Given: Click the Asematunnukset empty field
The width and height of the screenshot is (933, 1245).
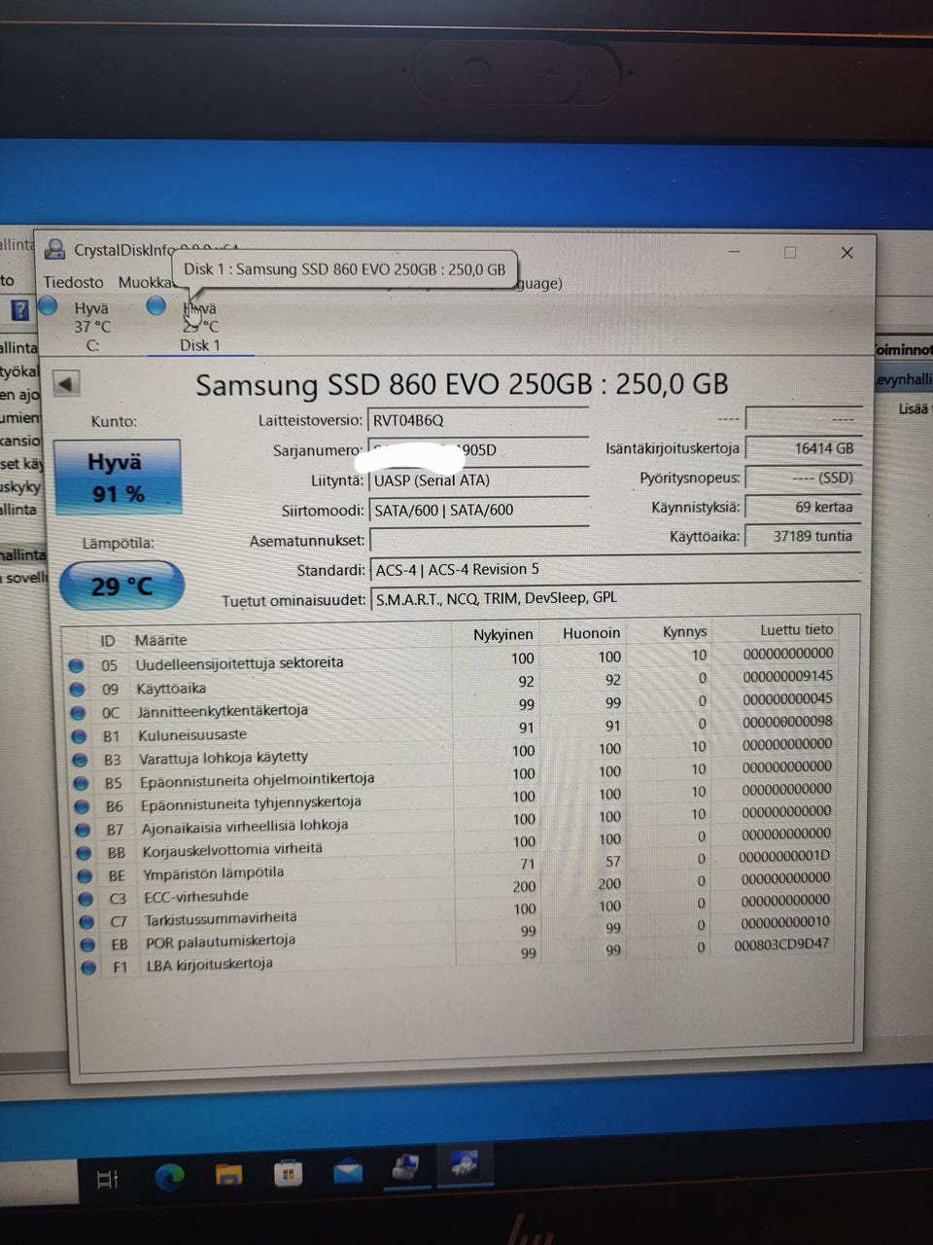Looking at the screenshot, I should [x=479, y=540].
